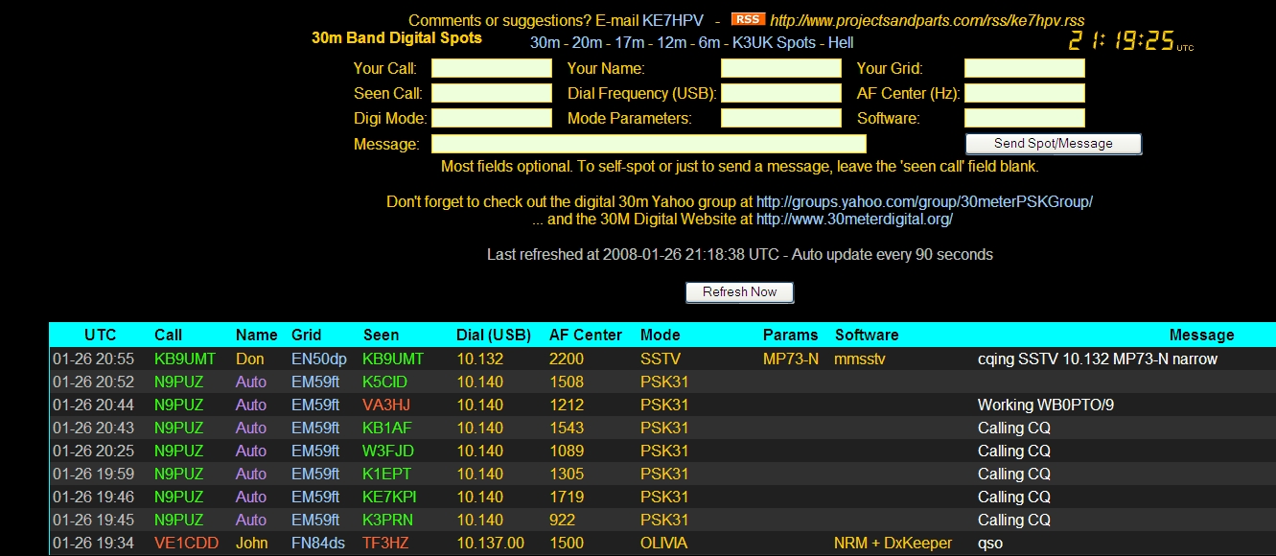Click the Seen Call text box
The image size is (1276, 556).
491,93
